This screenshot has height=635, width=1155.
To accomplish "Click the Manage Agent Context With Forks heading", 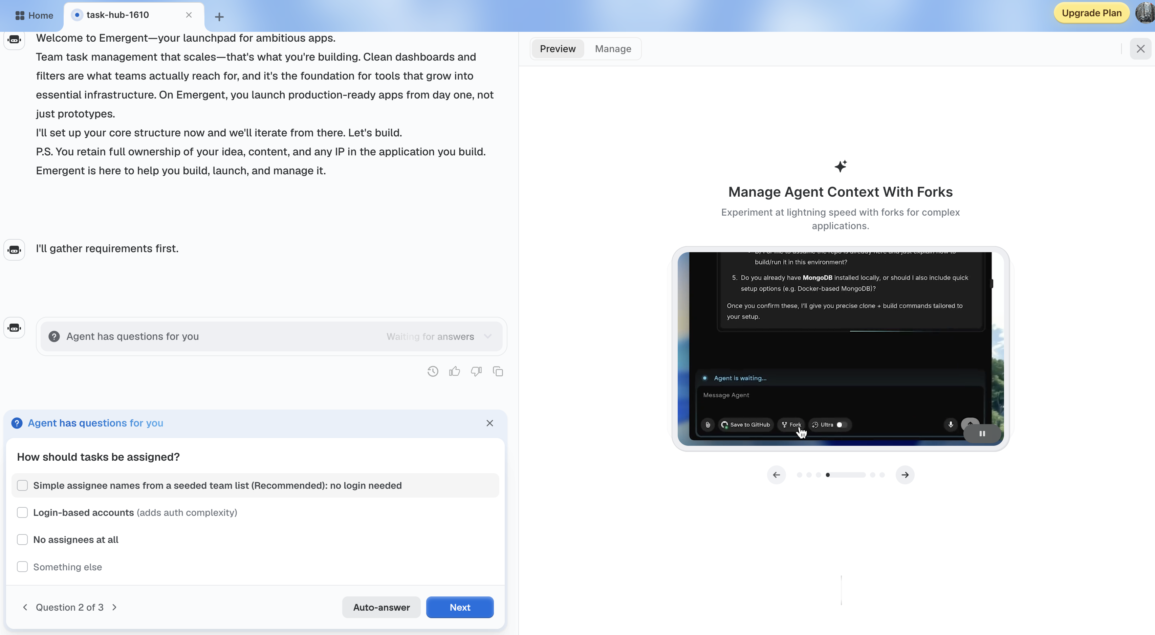I will 840,192.
